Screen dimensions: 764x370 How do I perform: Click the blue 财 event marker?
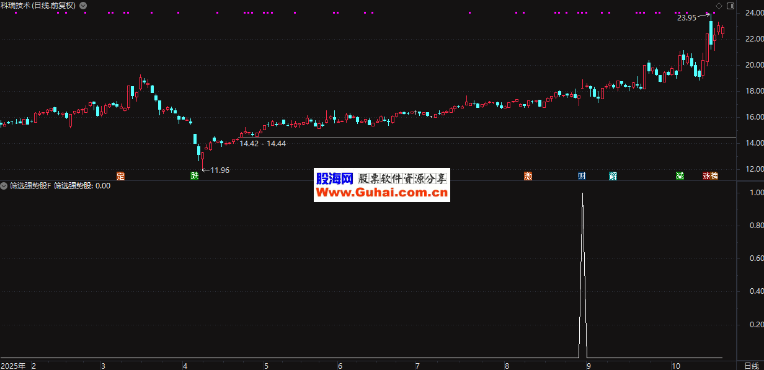tap(582, 176)
